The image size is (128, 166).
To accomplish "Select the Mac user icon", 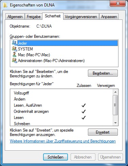I will point(14,55).
